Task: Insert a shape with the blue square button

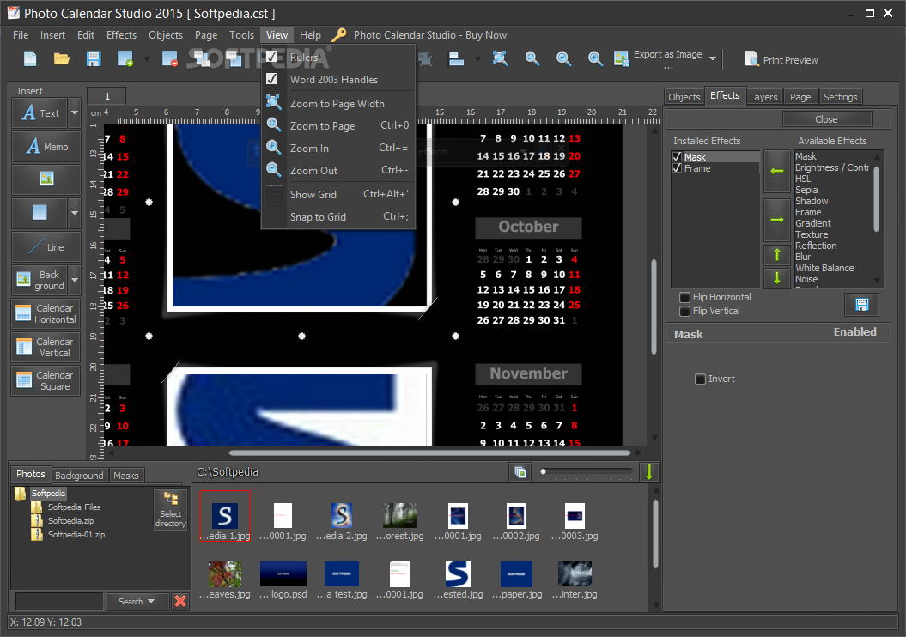Action: click(x=40, y=213)
